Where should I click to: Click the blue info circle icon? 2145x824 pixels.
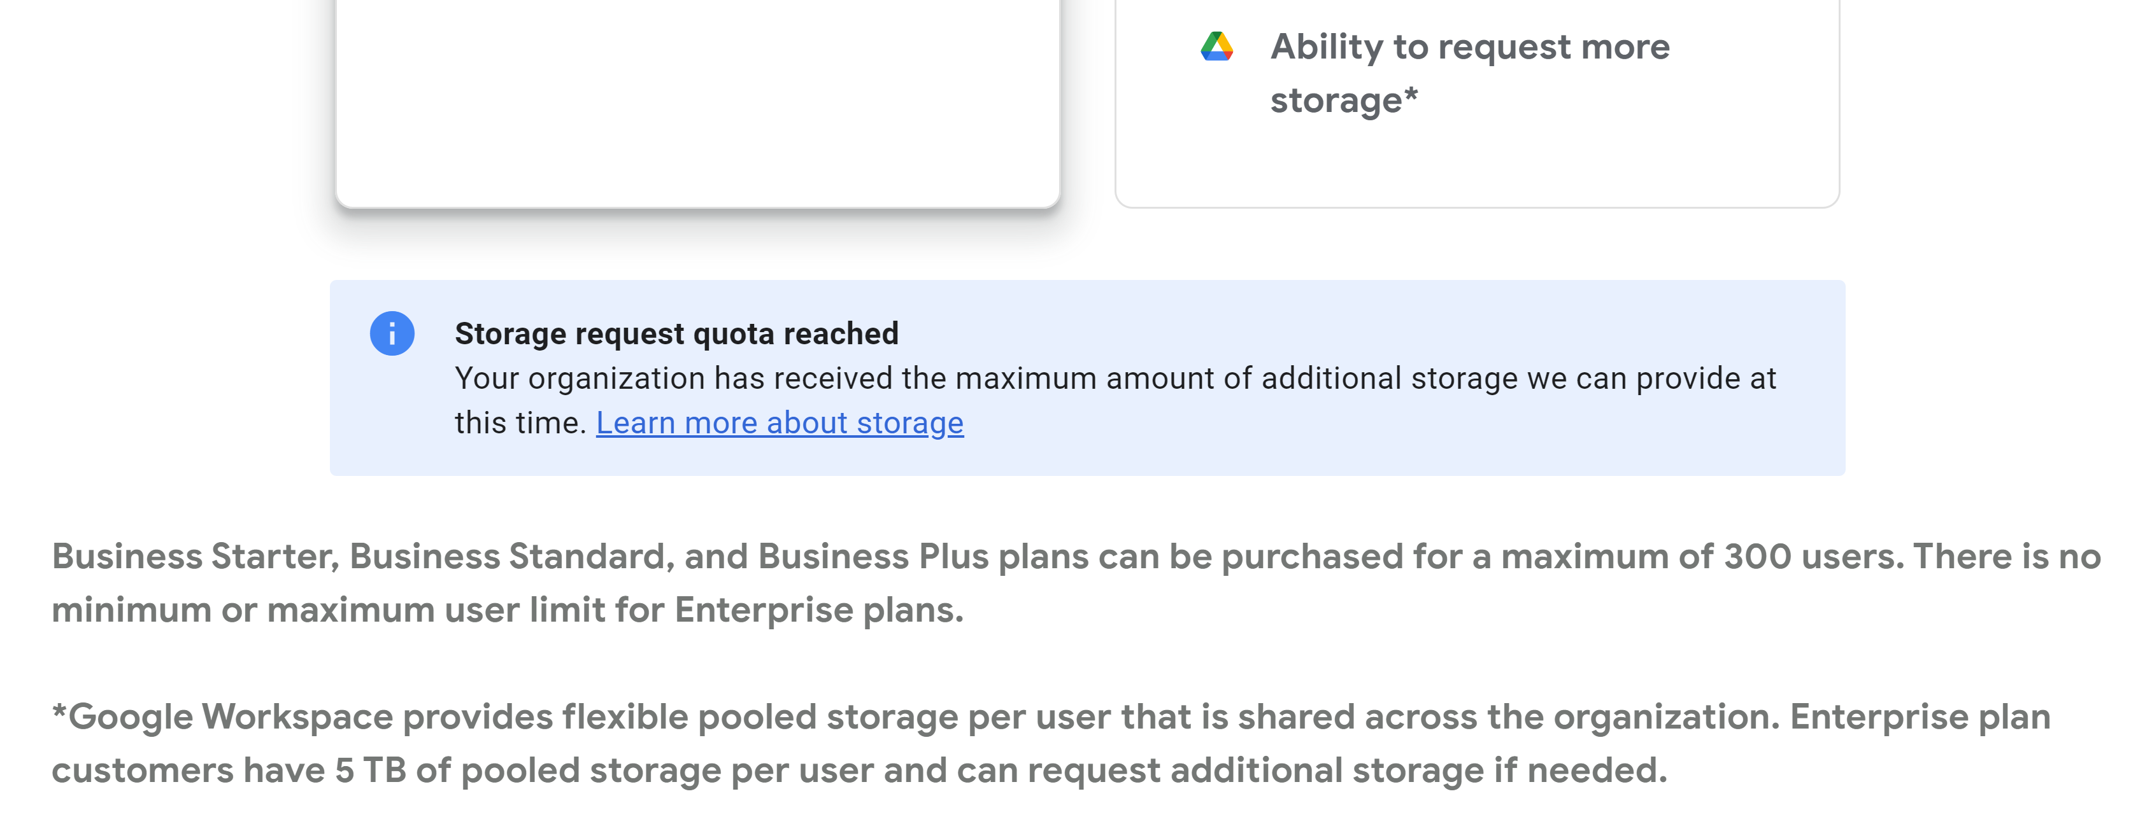[x=392, y=334]
